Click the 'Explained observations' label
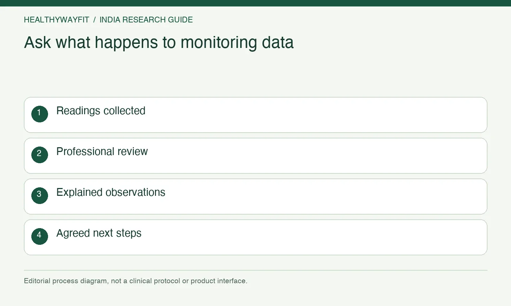 pyautogui.click(x=111, y=192)
